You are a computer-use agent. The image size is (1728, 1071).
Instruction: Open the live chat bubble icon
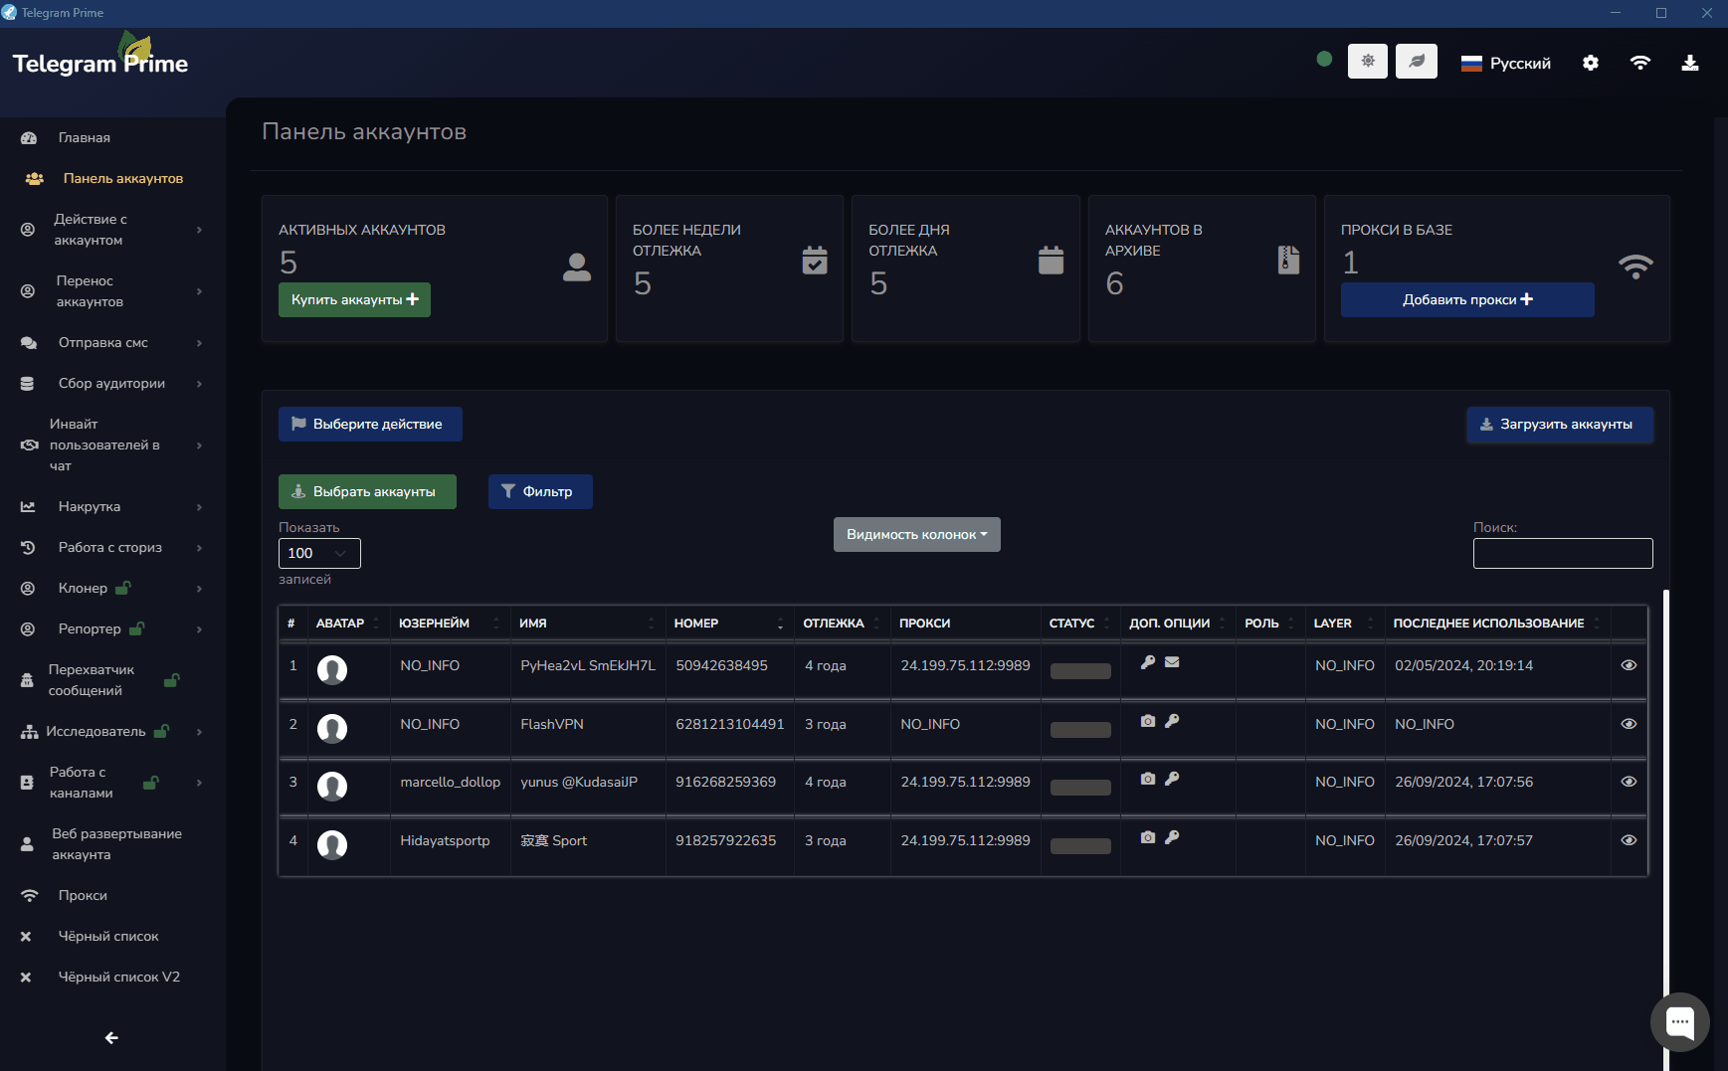tap(1679, 1021)
